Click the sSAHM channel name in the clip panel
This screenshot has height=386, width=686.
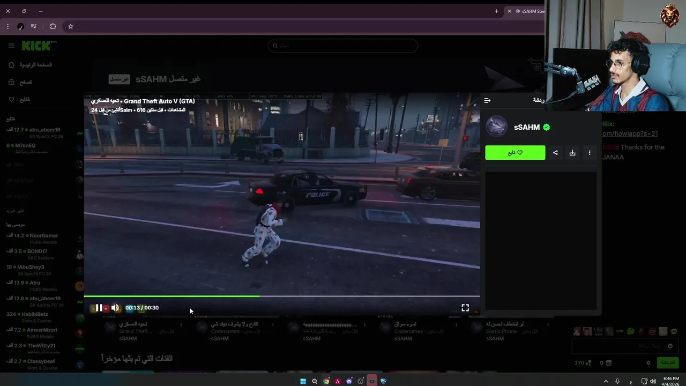point(527,127)
